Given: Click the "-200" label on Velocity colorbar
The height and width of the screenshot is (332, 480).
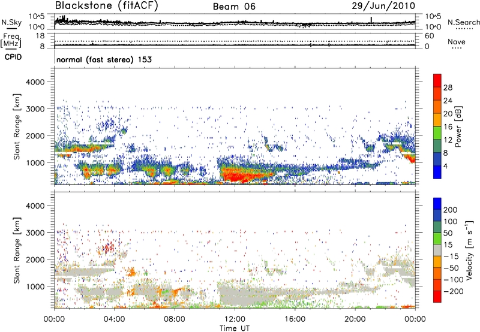Looking at the screenshot, I should pos(454,291).
